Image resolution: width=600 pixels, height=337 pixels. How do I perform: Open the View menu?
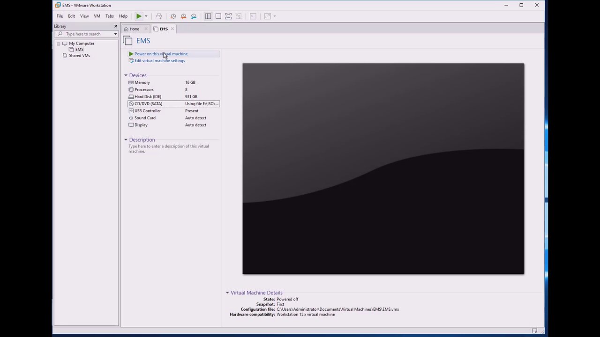84,16
